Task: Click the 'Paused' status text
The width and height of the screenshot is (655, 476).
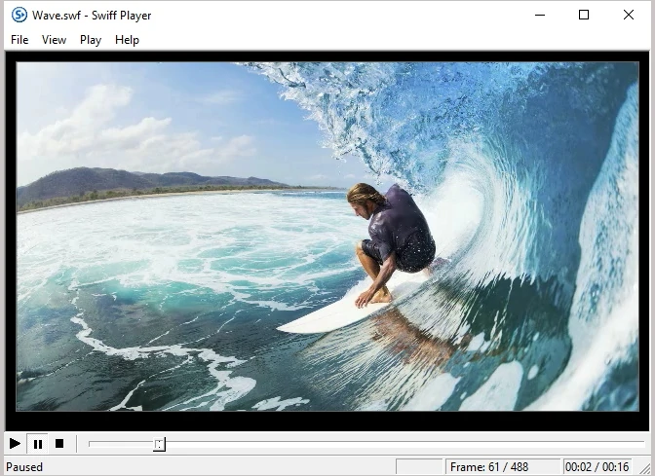Action: [x=24, y=467]
